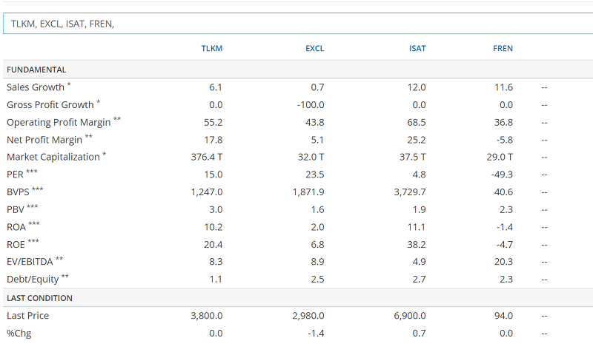This screenshot has height=355, width=593.
Task: Select ISAT BVPS value 3,729.7
Action: (x=410, y=192)
